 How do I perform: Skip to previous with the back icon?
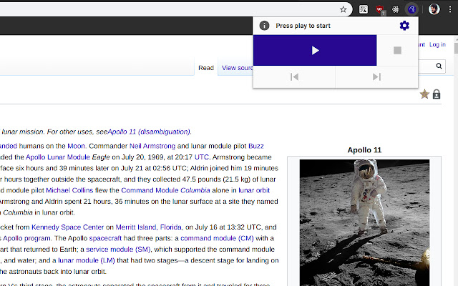[294, 77]
